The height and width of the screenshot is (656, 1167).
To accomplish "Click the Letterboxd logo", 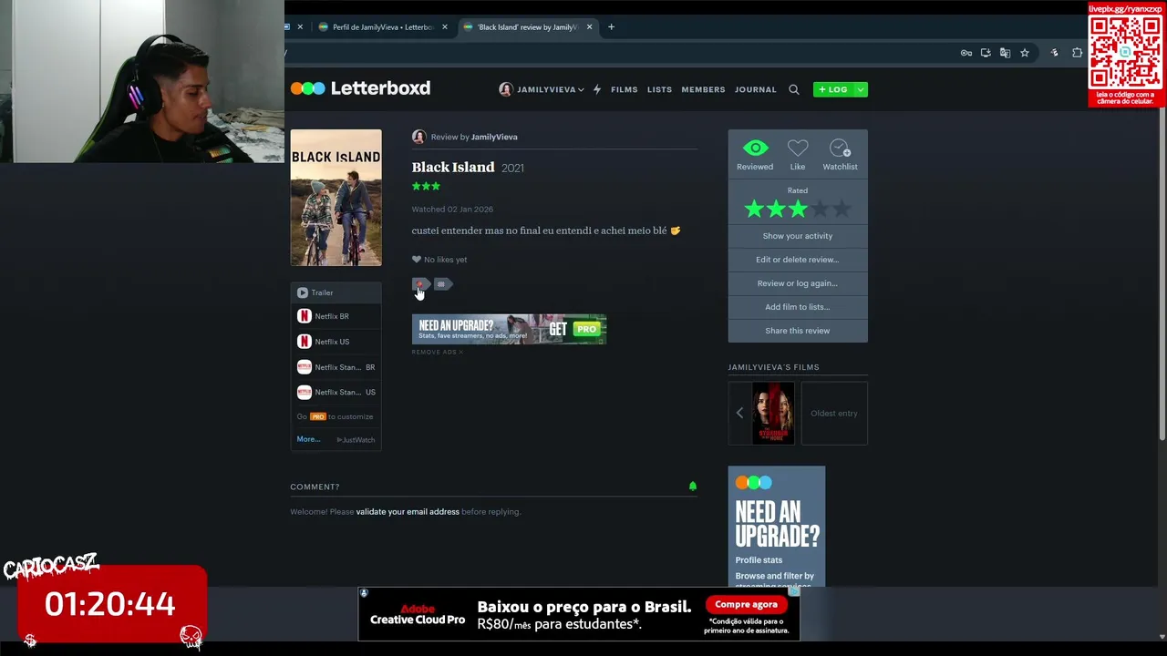I will (360, 88).
